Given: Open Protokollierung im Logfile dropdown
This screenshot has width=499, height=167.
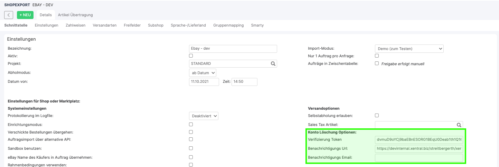Looking at the screenshot, I should coord(204,116).
